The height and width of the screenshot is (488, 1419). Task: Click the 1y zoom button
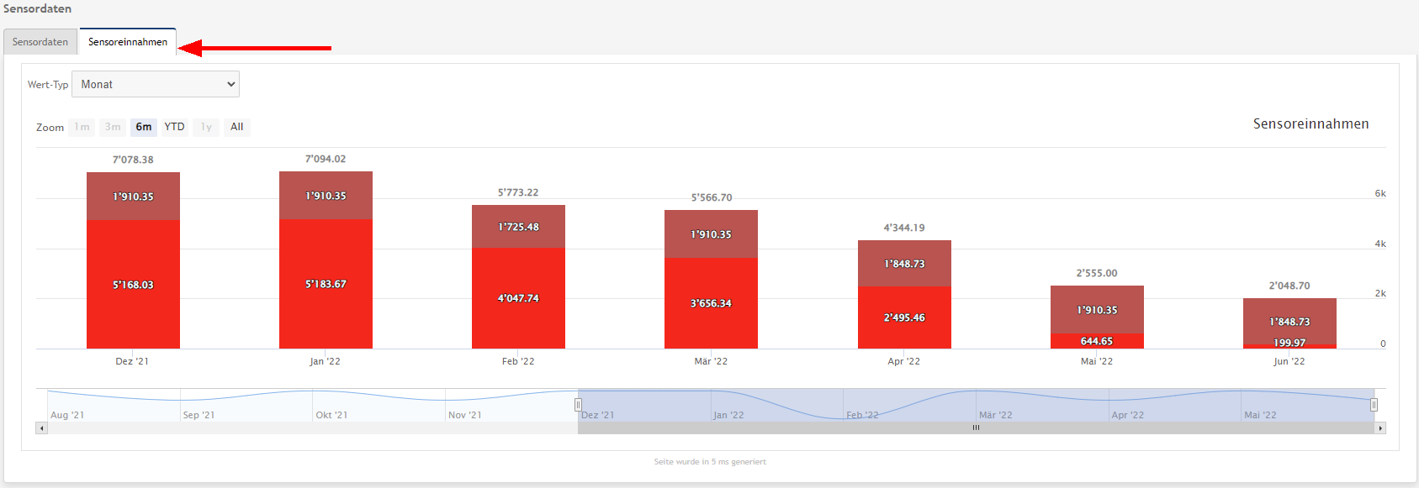coord(206,127)
